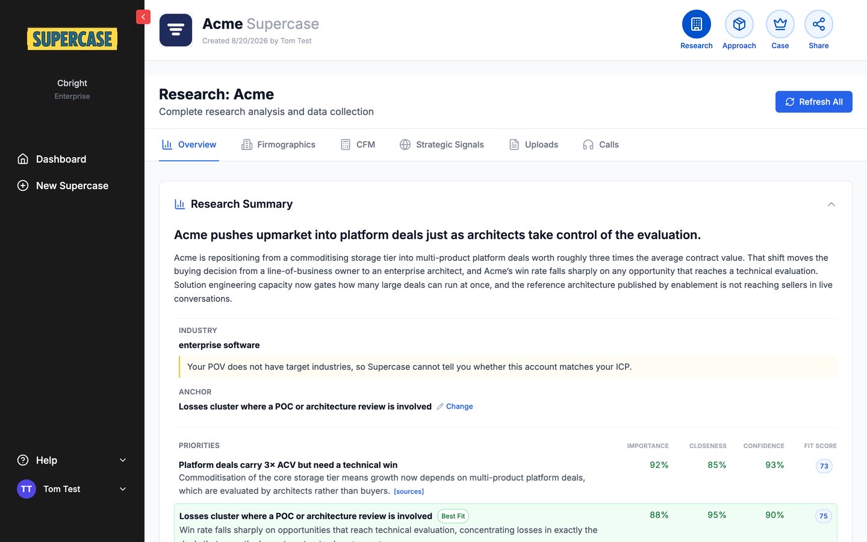Viewport: 867px width, 542px height.
Task: Click the pencil icon beside Change
Action: tap(440, 406)
